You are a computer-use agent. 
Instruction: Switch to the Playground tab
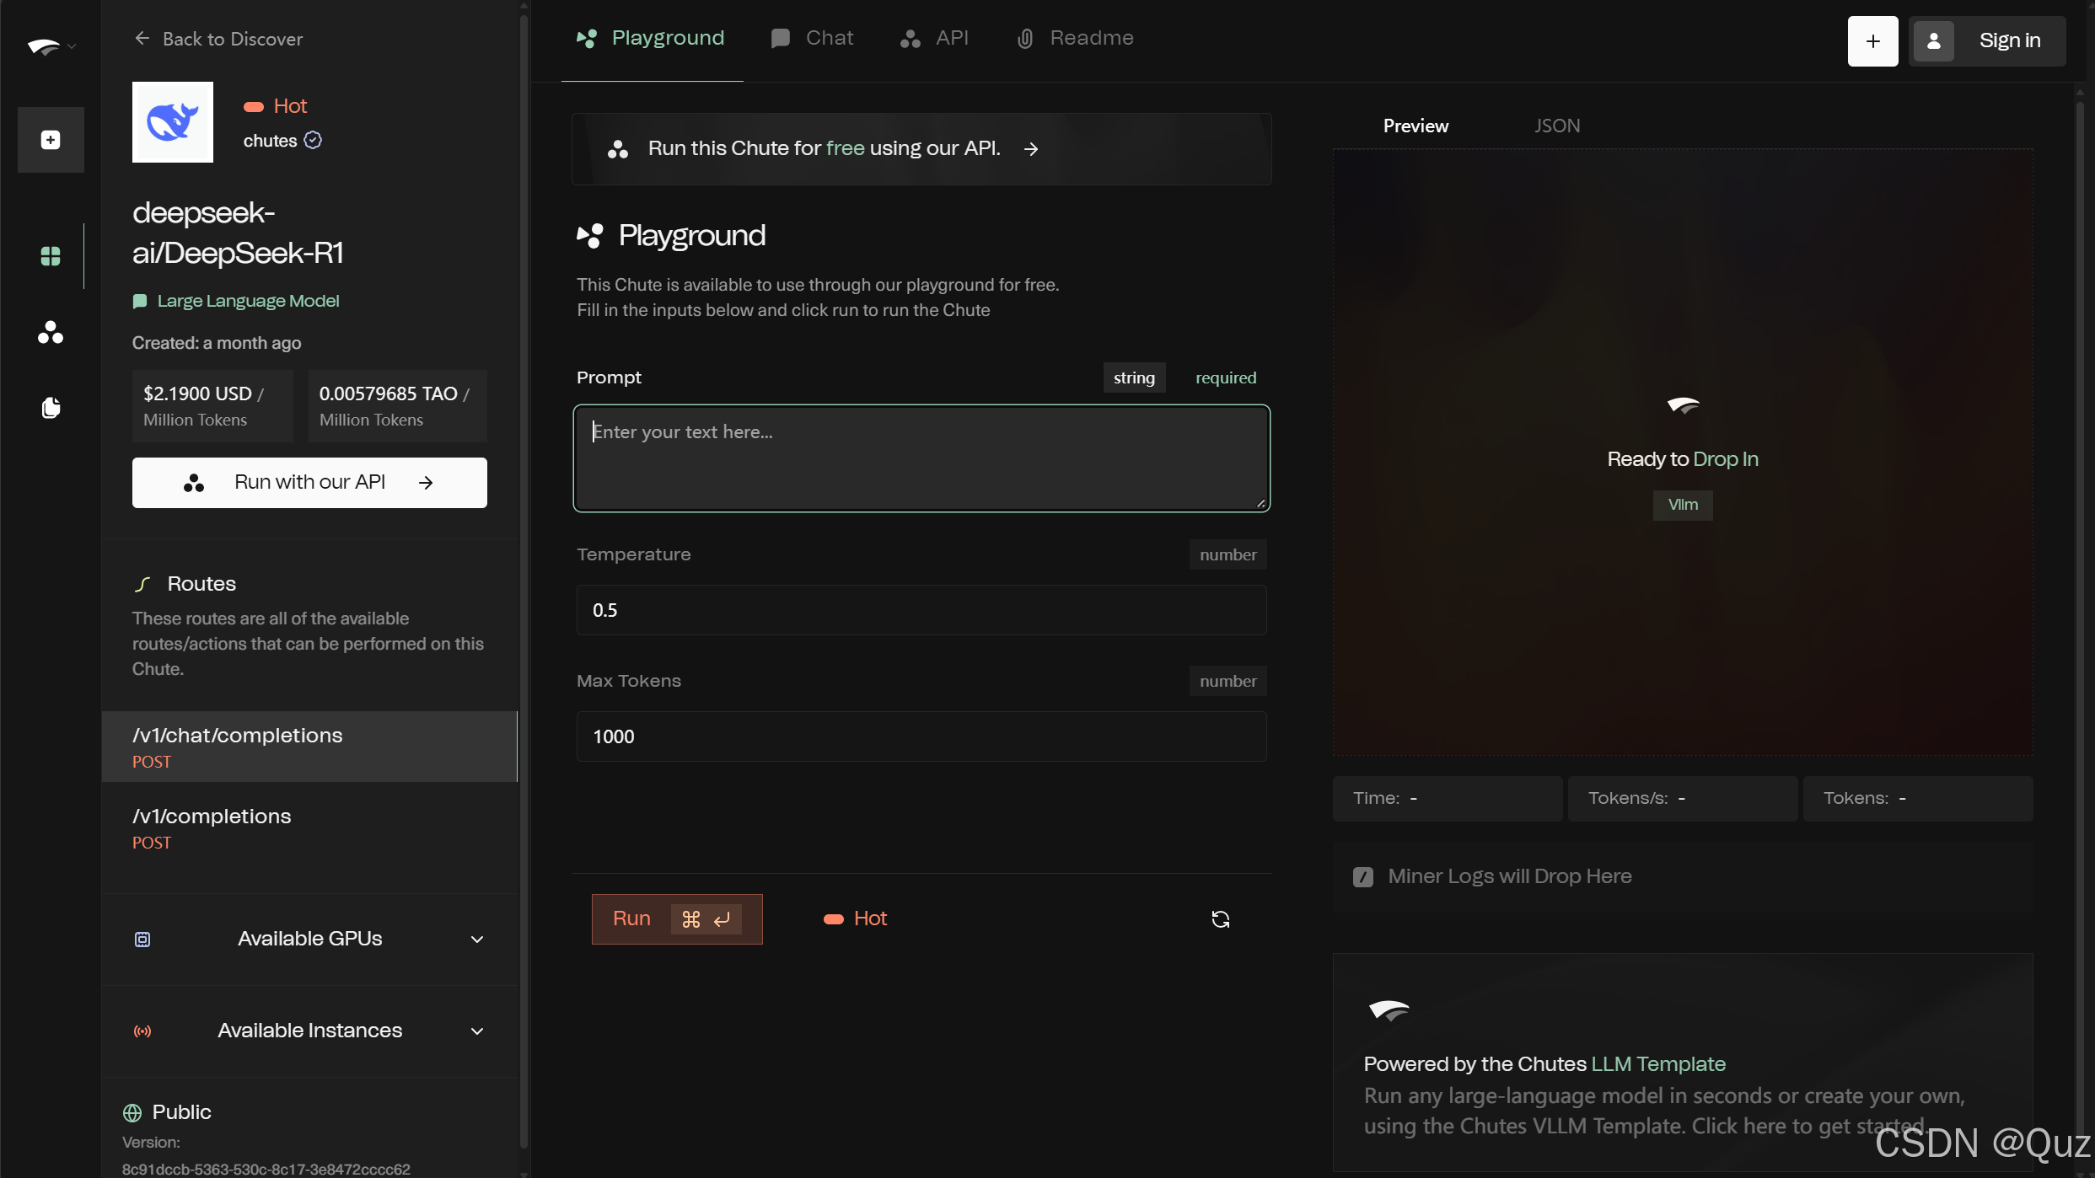651,39
